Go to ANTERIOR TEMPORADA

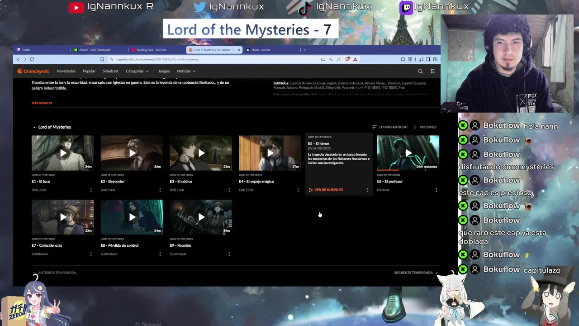click(55, 273)
